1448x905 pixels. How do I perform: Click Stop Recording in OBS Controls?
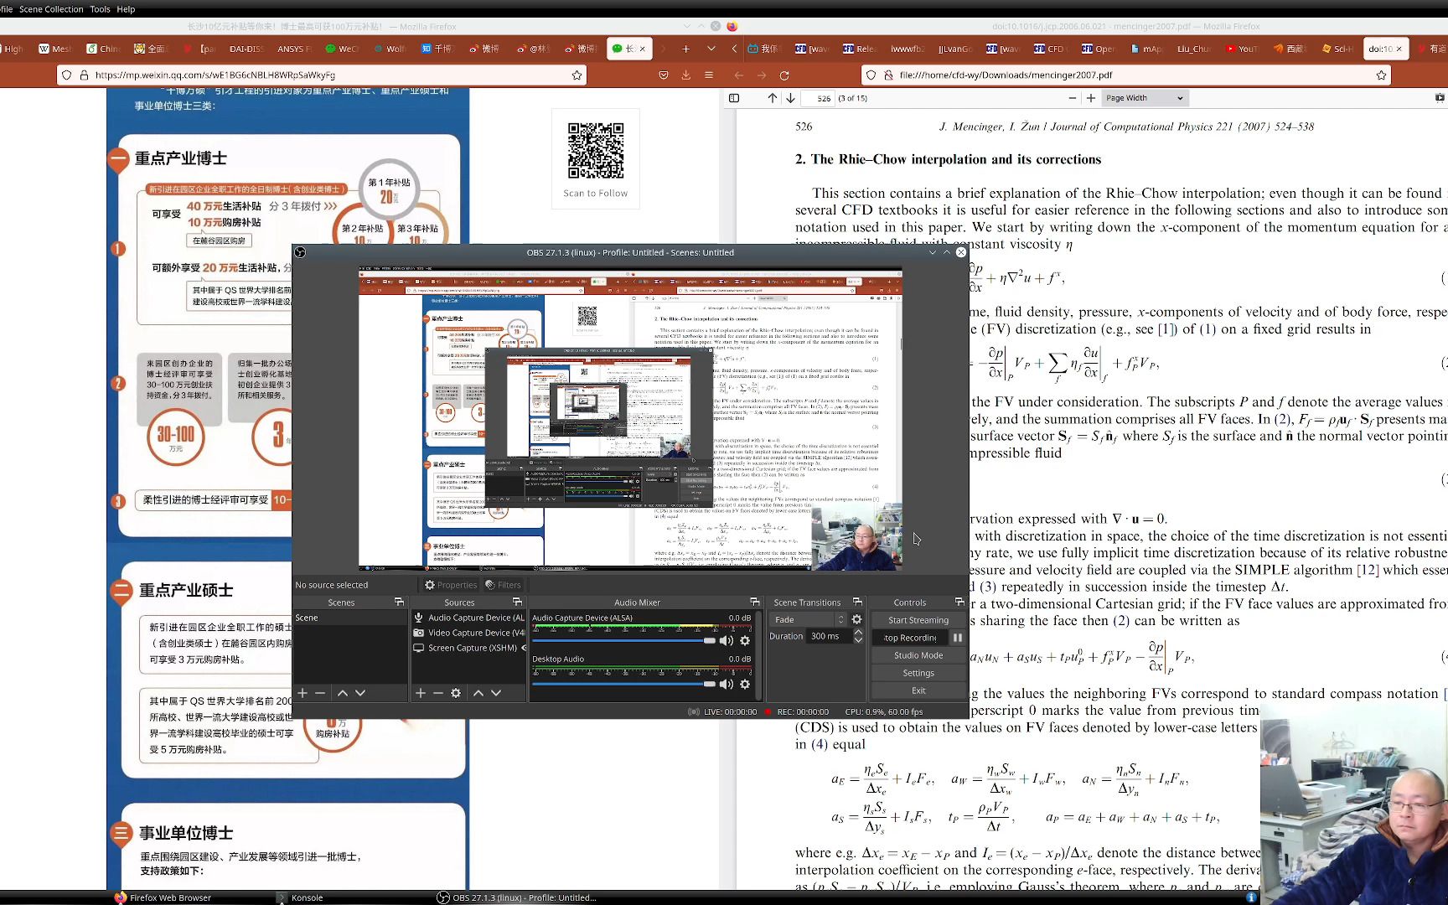pyautogui.click(x=910, y=638)
